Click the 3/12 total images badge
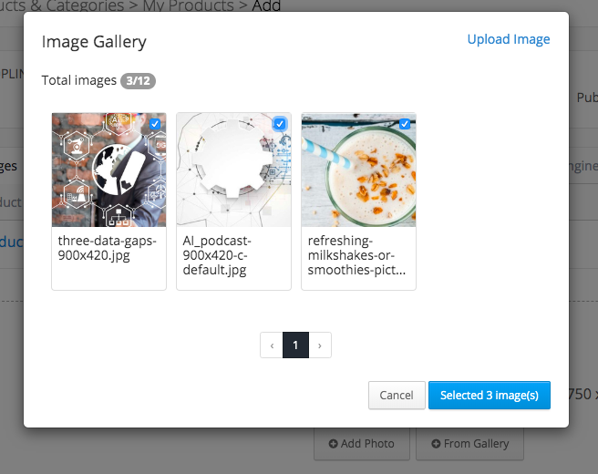This screenshot has height=474, width=598. [138, 81]
